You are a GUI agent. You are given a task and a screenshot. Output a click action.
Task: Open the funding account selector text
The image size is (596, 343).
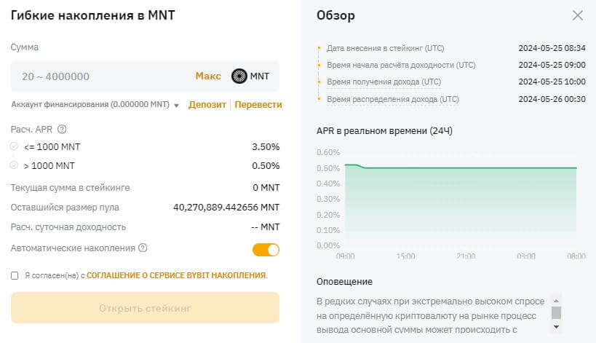pyautogui.click(x=92, y=105)
